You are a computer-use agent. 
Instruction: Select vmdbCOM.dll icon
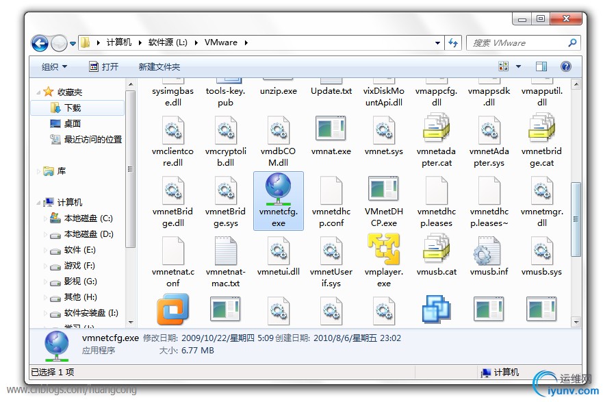(278, 129)
